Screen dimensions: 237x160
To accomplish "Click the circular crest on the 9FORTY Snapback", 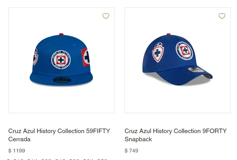I will [184, 50].
